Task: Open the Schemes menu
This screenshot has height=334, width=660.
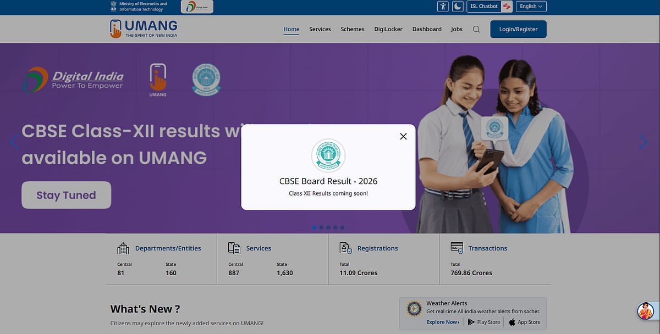Action: click(353, 29)
